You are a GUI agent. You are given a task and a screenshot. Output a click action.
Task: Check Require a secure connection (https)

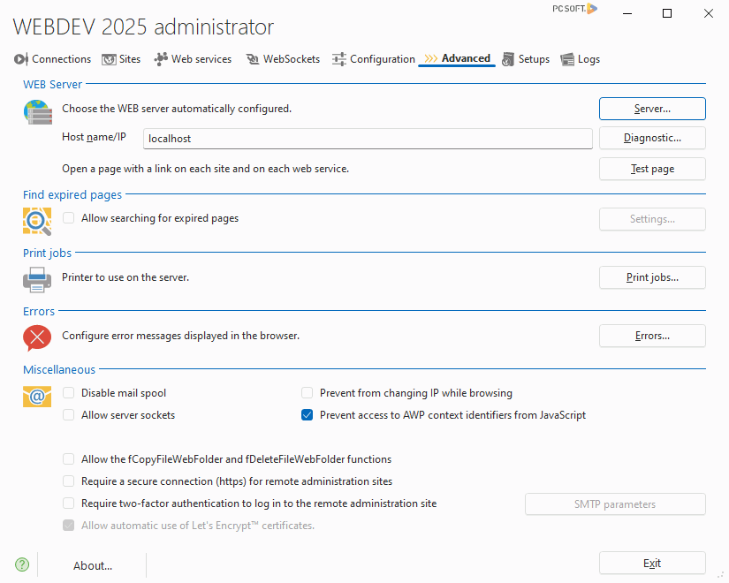point(68,481)
